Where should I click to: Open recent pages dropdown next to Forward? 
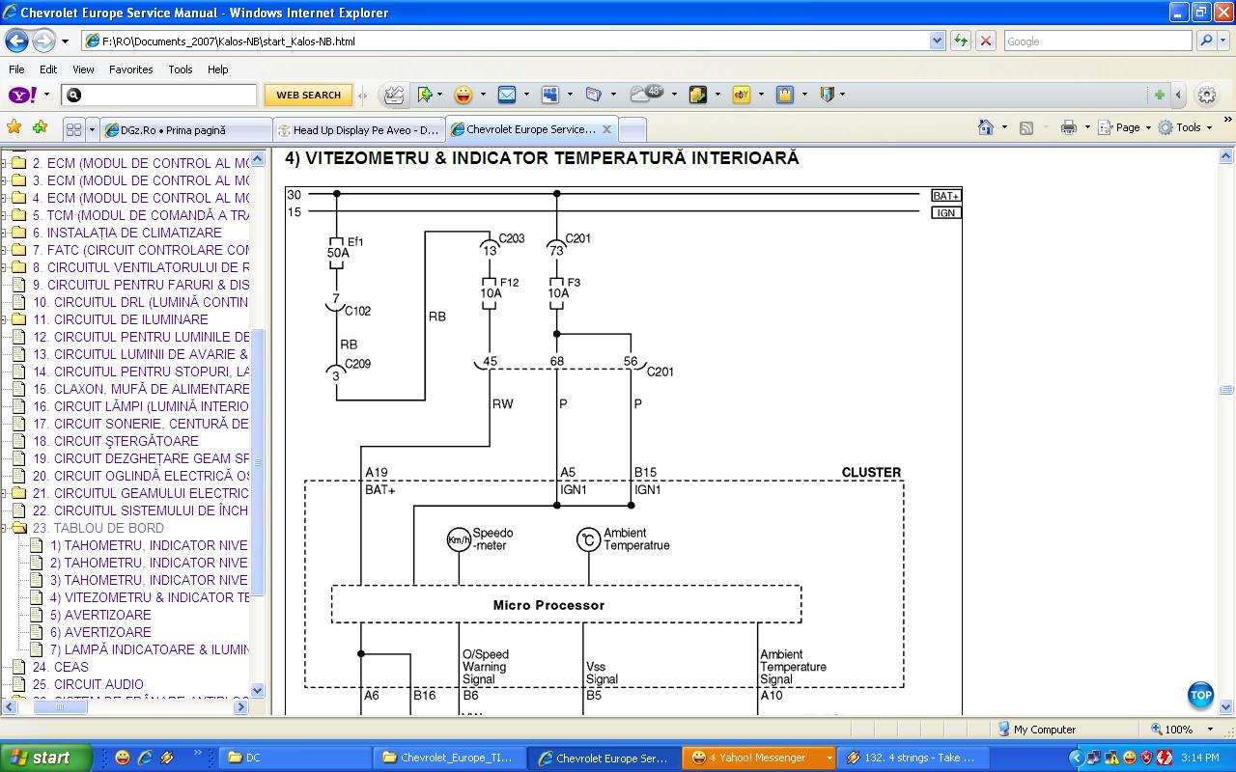(x=65, y=41)
